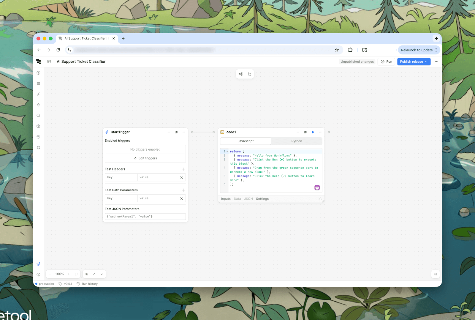The height and width of the screenshot is (320, 475).
Task: Open the Resources panel in sidebar
Action: 38,126
